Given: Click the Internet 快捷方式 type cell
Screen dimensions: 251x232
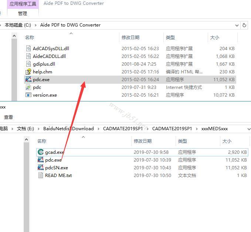Looking at the screenshot, I should click(x=184, y=87).
